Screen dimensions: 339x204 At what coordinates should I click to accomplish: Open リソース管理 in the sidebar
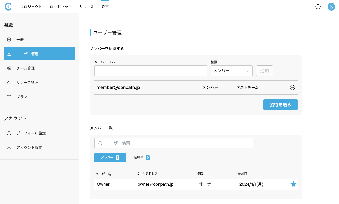pyautogui.click(x=27, y=82)
